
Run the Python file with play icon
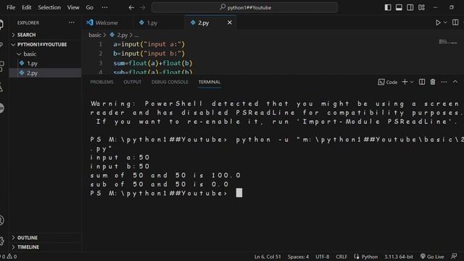click(x=438, y=22)
